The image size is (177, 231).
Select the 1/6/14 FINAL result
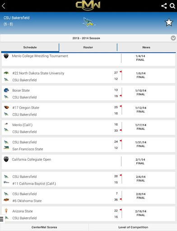[x=141, y=75]
